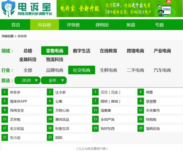This screenshot has height=151, width=183.
Task: Select the 全部 industry filter
Action: pyautogui.click(x=28, y=70)
